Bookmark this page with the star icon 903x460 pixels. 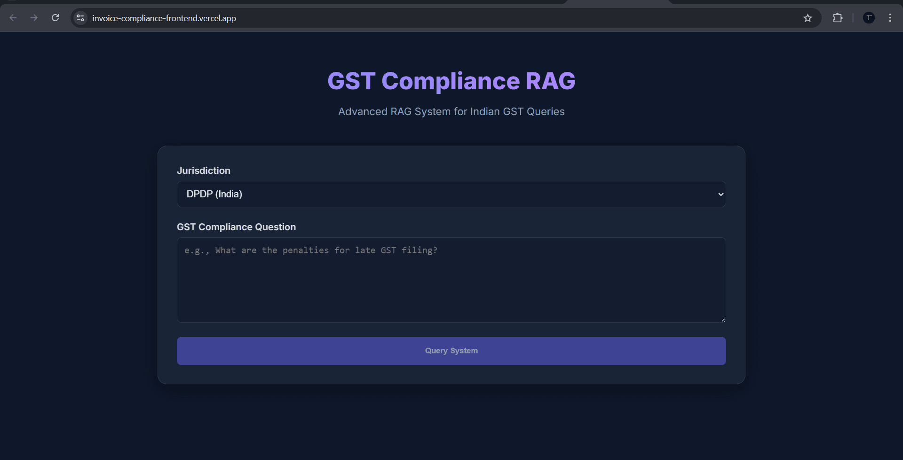tap(808, 18)
